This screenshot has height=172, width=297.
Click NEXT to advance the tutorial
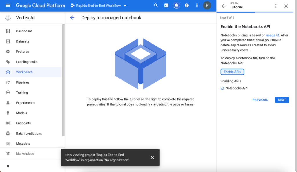pyautogui.click(x=282, y=100)
